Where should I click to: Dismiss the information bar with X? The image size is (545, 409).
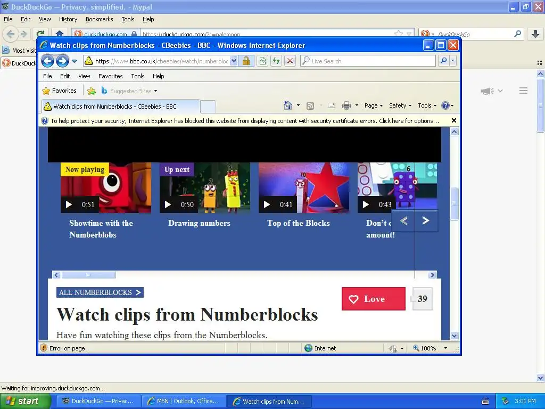pos(453,120)
